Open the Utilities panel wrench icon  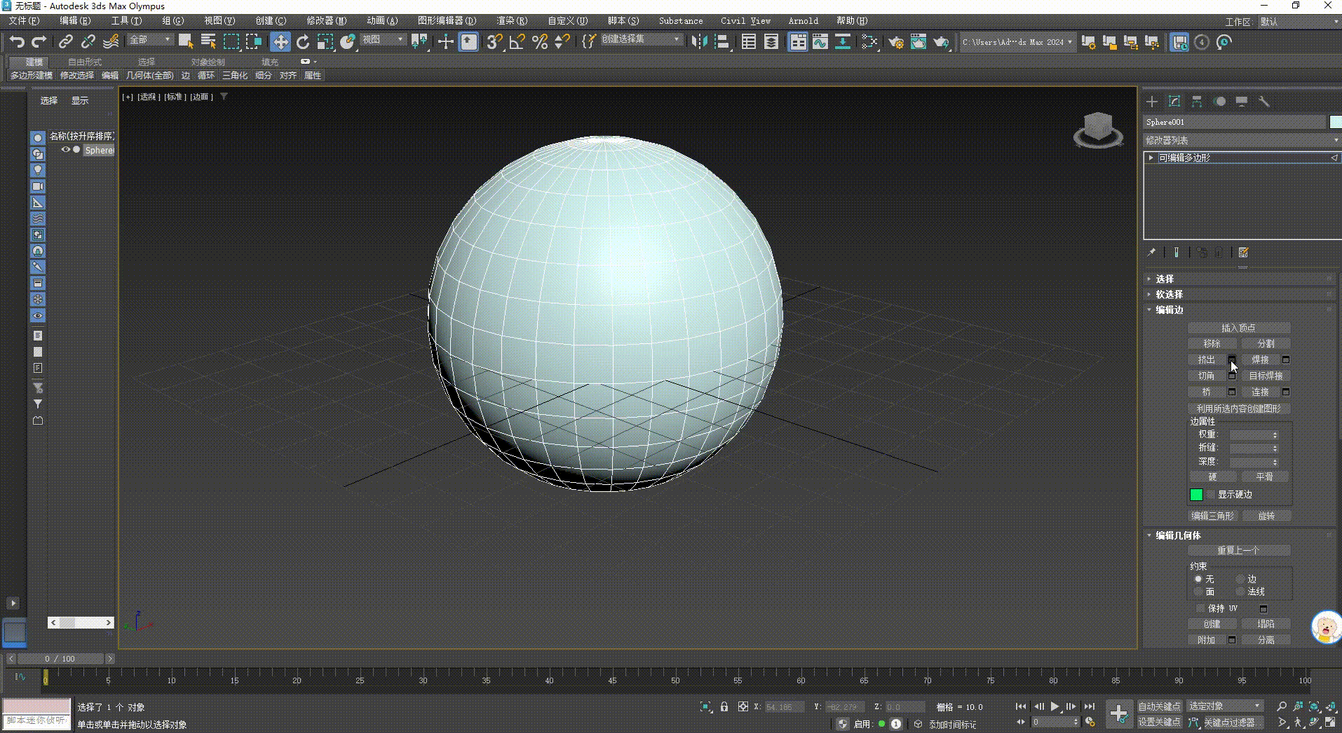point(1265,102)
